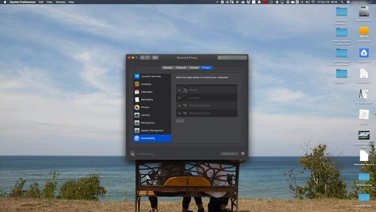The height and width of the screenshot is (212, 376).
Task: Switch to the Firewall tab
Action: [194, 68]
